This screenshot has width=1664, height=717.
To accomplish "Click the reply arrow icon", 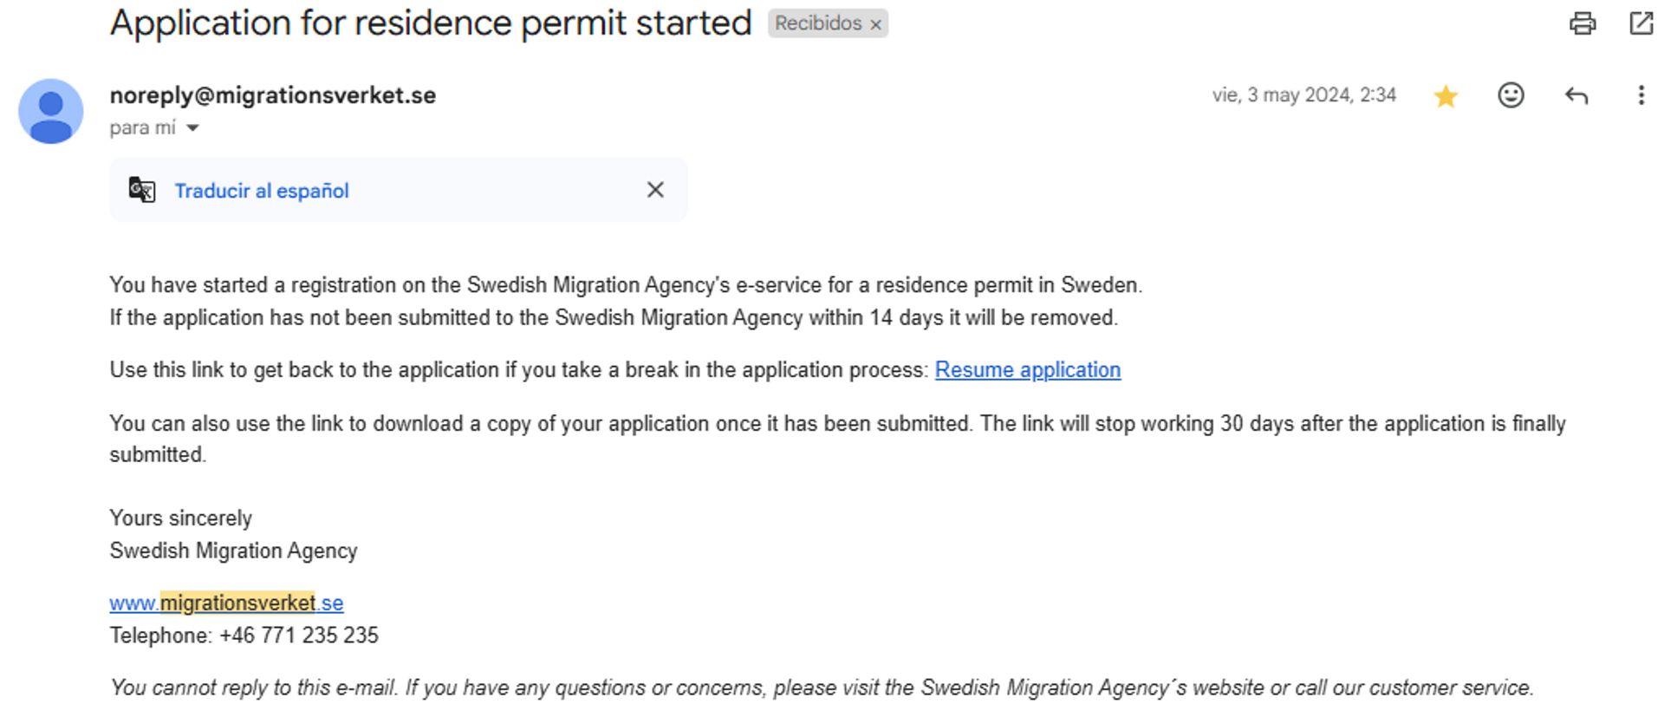I will pyautogui.click(x=1576, y=95).
